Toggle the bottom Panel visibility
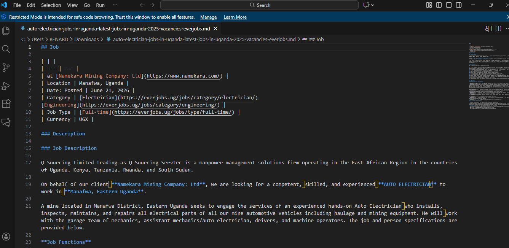The width and height of the screenshot is (509, 248). [x=449, y=5]
